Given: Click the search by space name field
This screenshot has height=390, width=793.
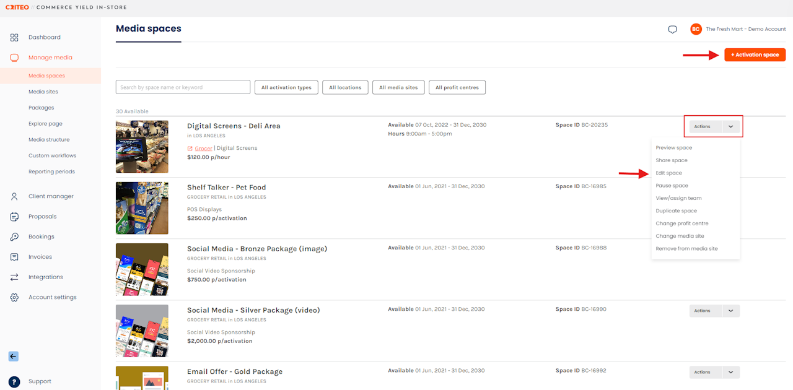Looking at the screenshot, I should (183, 87).
